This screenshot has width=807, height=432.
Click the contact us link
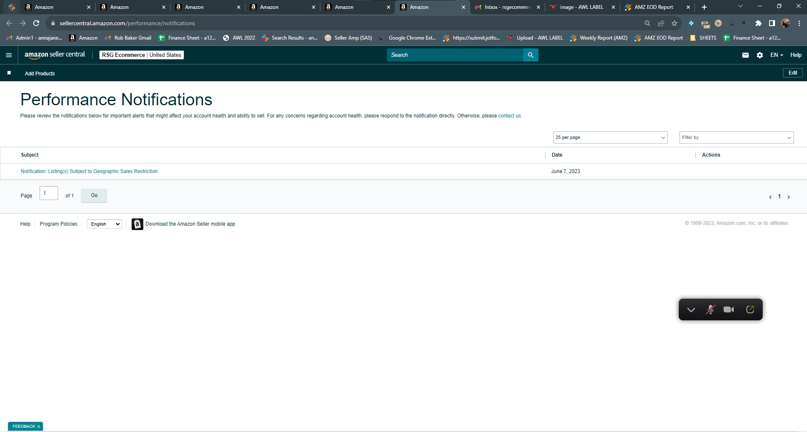coord(509,116)
